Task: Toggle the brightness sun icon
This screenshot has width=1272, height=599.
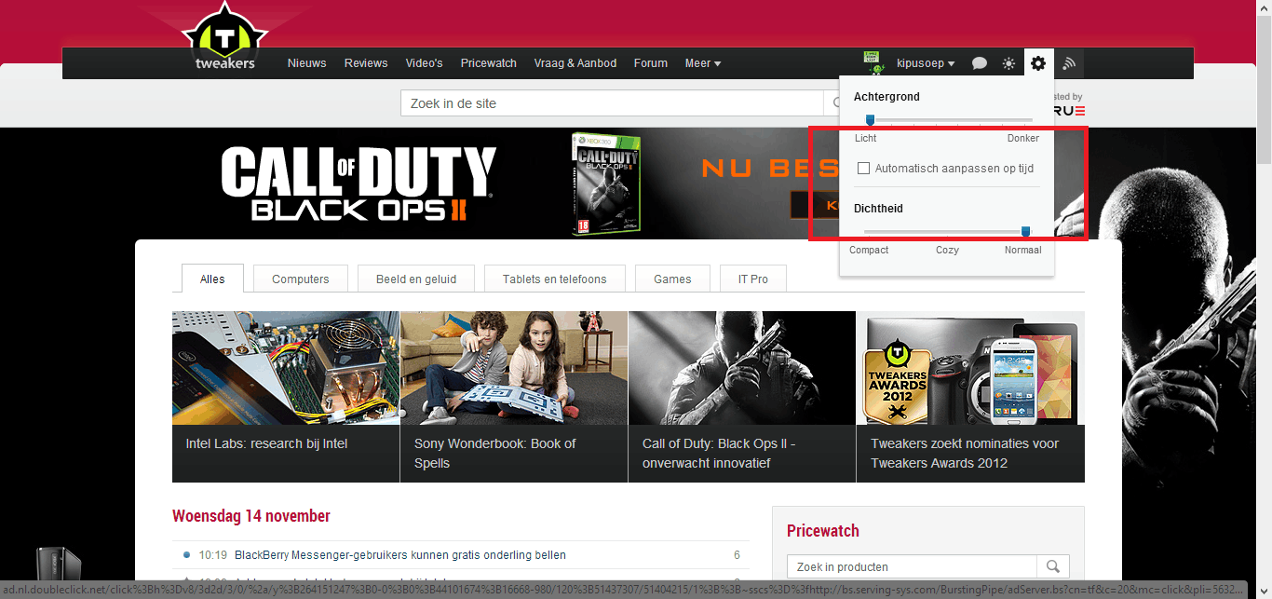Action: coord(1008,63)
